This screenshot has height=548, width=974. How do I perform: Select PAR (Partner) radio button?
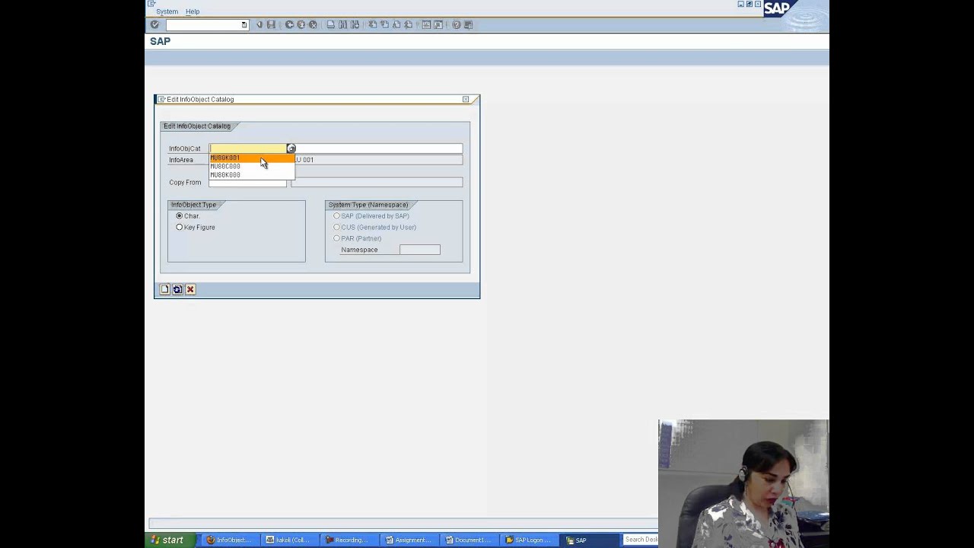tap(336, 238)
